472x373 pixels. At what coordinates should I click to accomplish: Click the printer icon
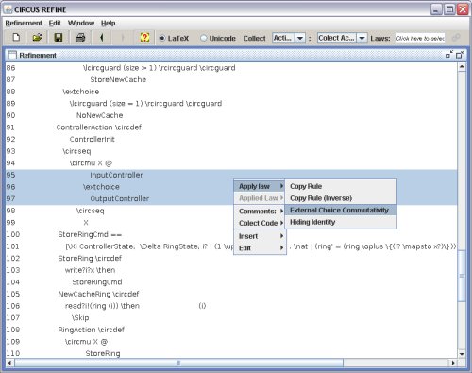coord(80,38)
